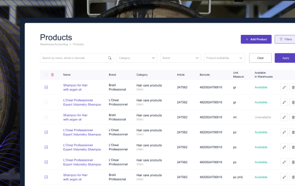Open Shampoo for Hair link in the gr row
Image resolution: width=295 pixels, height=186 pixels.
(x=76, y=87)
